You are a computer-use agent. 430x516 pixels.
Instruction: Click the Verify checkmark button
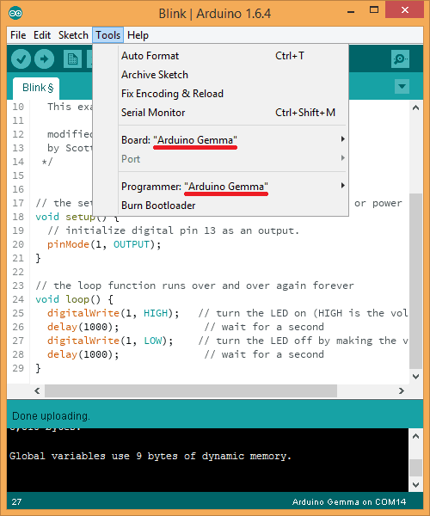pos(21,59)
